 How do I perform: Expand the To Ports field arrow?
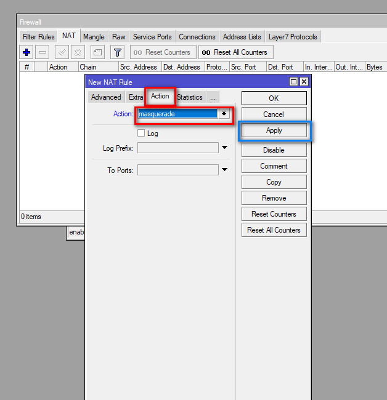pyautogui.click(x=225, y=170)
